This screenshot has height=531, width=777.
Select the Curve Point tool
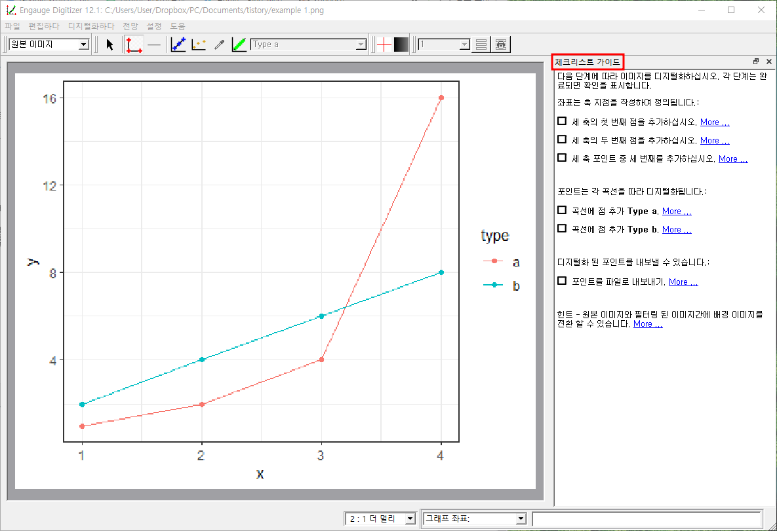178,45
